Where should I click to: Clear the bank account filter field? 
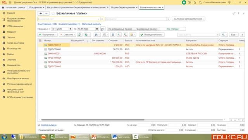coord(102,19)
